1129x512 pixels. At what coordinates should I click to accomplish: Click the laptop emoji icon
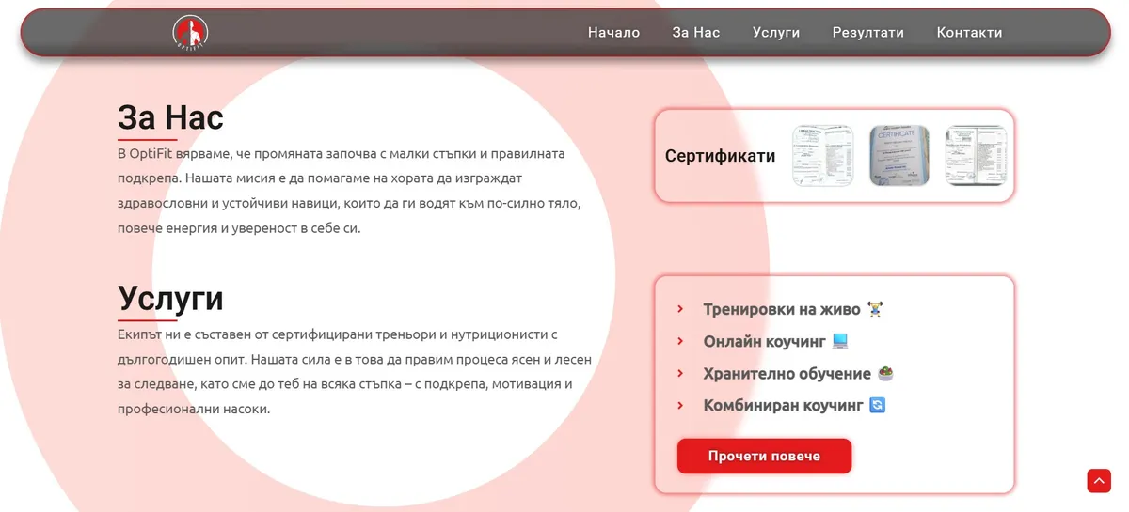(840, 341)
